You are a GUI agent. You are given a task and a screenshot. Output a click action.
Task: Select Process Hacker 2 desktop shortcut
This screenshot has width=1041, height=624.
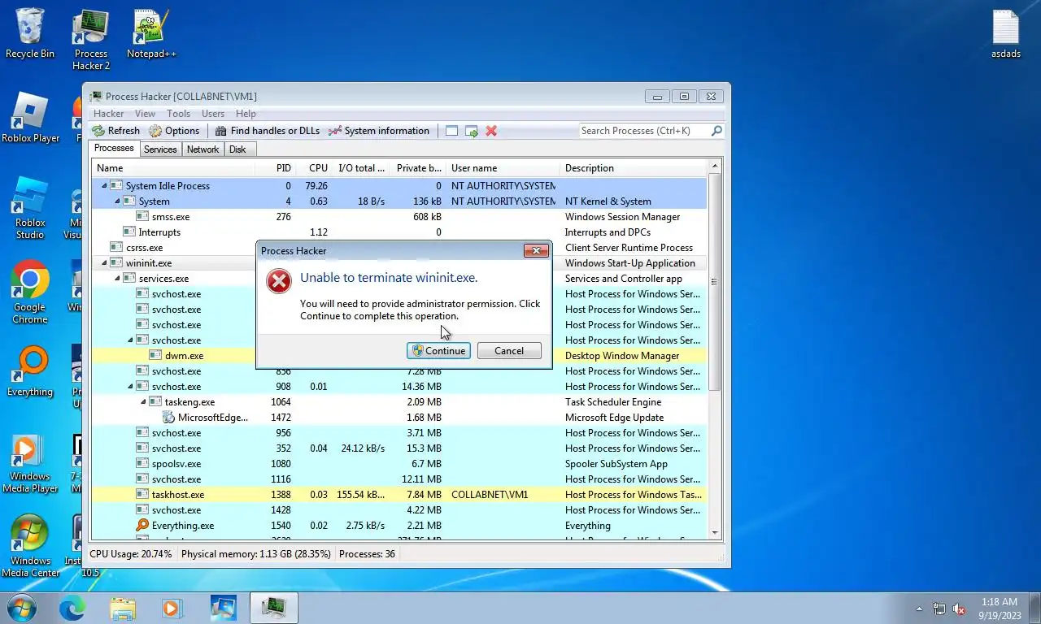tap(91, 41)
